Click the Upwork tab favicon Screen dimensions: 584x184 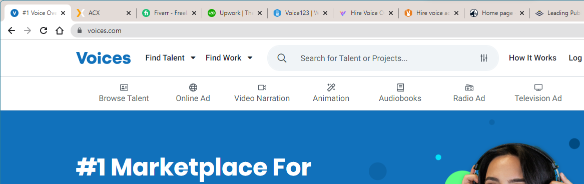(x=212, y=13)
